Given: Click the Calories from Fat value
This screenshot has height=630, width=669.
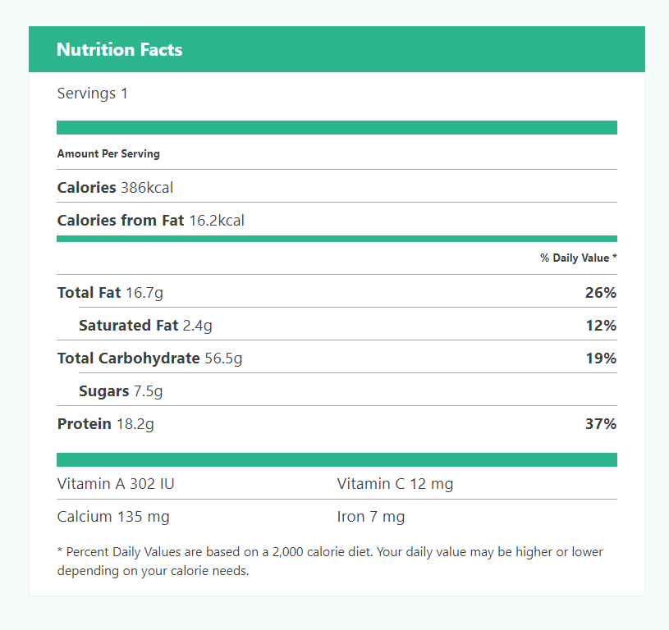Looking at the screenshot, I should click(217, 221).
